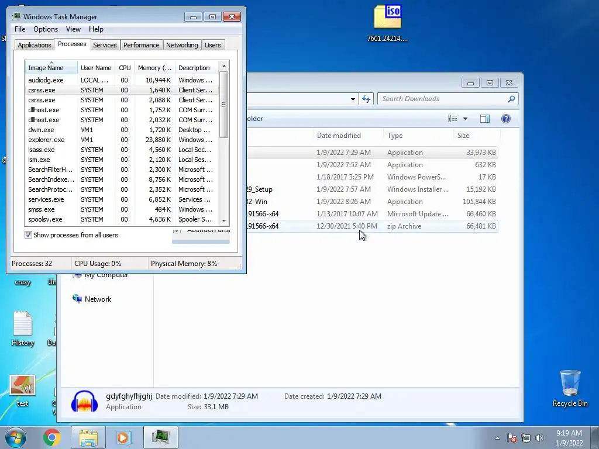
Task: Click the change view icon in Explorer
Action: [453, 119]
